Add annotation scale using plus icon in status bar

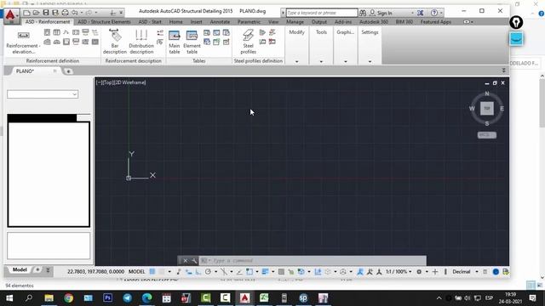pos(435,272)
